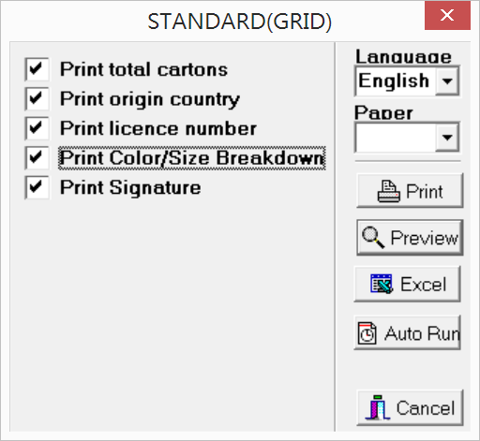This screenshot has width=480, height=441.
Task: Uncheck Print total cartons checkbox
Action: (x=37, y=69)
